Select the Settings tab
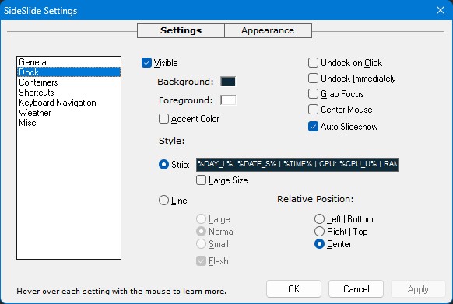The width and height of the screenshot is (453, 304). pos(181,30)
